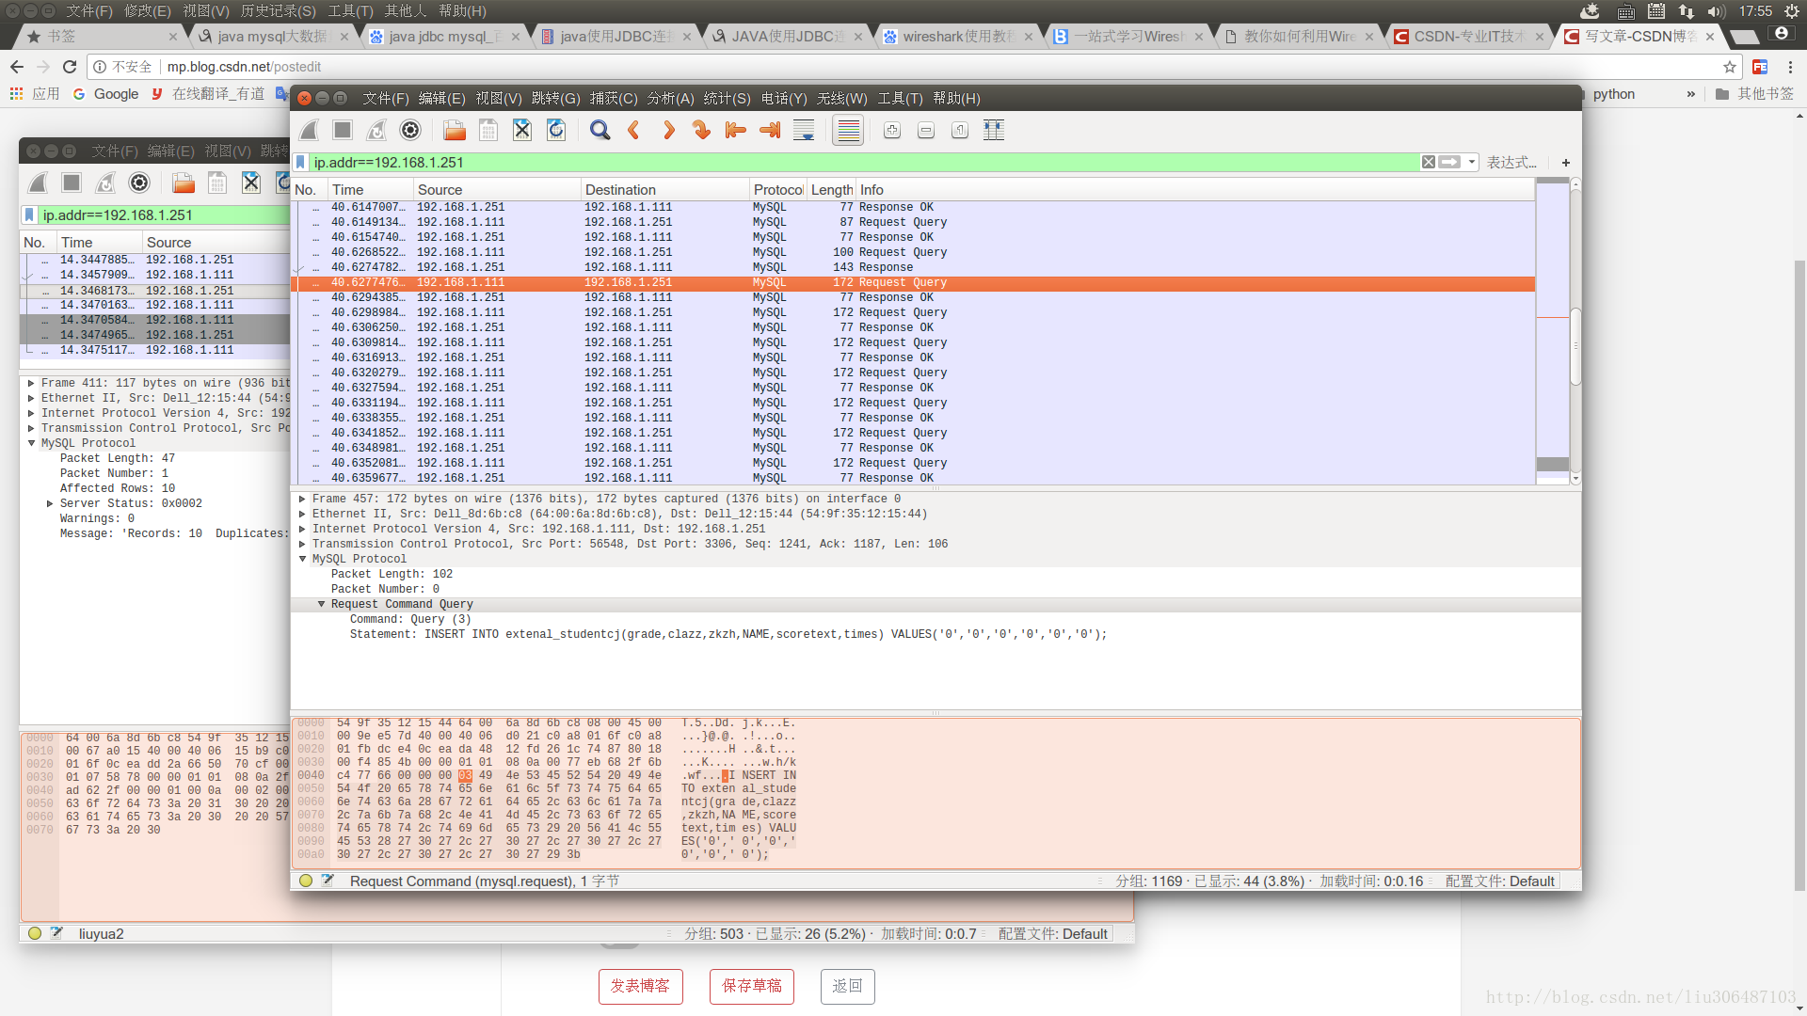1807x1016 pixels.
Task: Open the system volume indicator
Action: pyautogui.click(x=1717, y=11)
